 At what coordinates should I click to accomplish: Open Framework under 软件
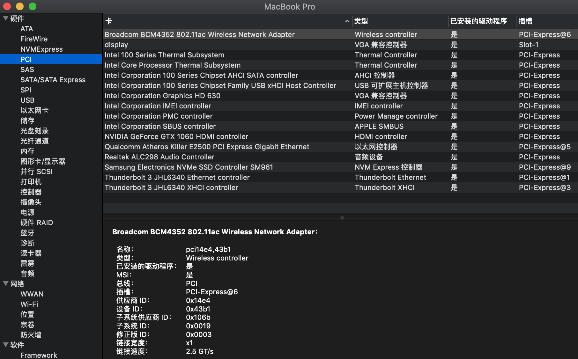pos(39,355)
